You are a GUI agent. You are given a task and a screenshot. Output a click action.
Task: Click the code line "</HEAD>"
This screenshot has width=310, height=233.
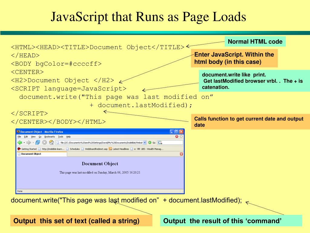[25, 56]
